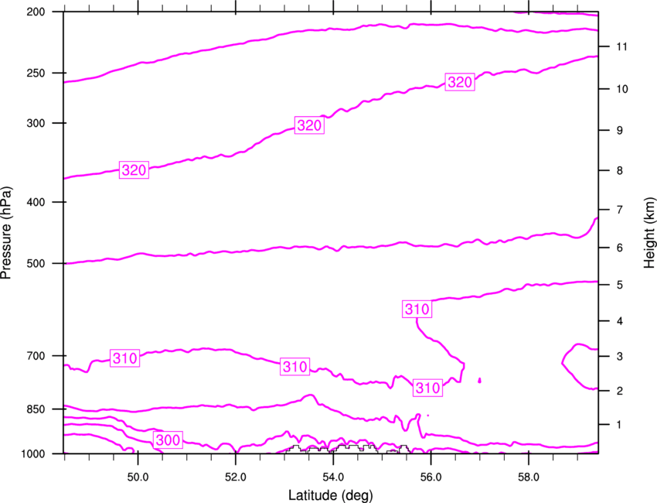Click the black terrain outline near 54.0 latitude
This screenshot has width=657, height=503.
point(347,449)
